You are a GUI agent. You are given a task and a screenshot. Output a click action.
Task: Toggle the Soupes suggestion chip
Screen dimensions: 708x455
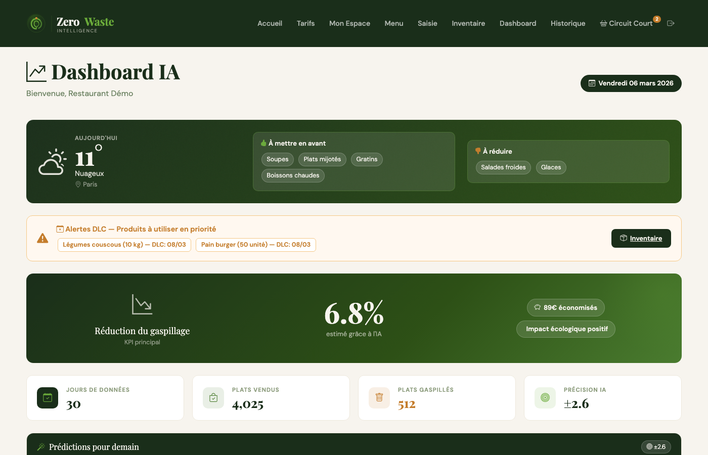point(277,159)
